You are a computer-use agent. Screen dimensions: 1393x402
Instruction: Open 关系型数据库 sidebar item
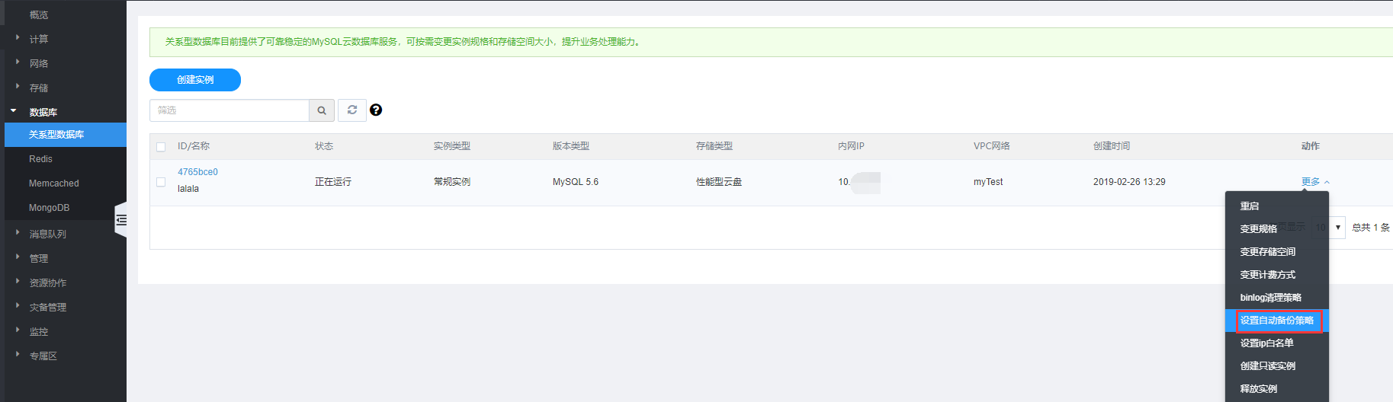pos(66,135)
